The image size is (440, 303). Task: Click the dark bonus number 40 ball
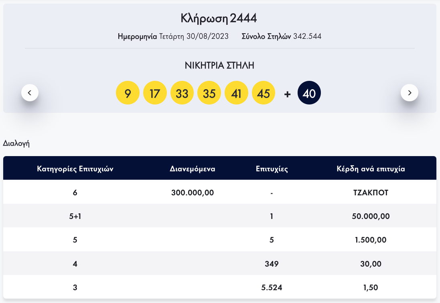pyautogui.click(x=309, y=94)
